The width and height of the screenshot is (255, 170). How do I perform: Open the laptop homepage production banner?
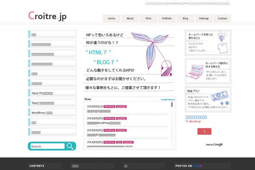(208, 71)
